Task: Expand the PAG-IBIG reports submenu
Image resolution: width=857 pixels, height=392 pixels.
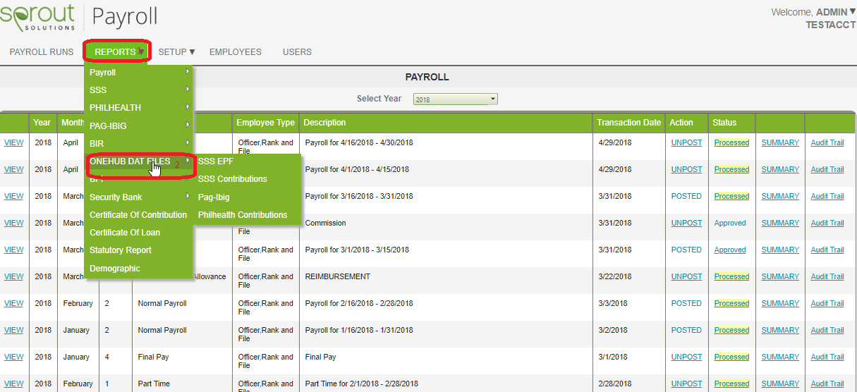Action: (x=138, y=125)
